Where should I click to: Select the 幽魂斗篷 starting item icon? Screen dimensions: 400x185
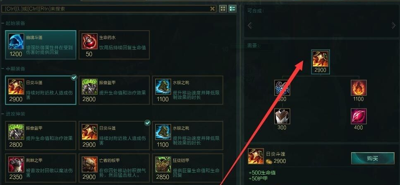coord(16,41)
